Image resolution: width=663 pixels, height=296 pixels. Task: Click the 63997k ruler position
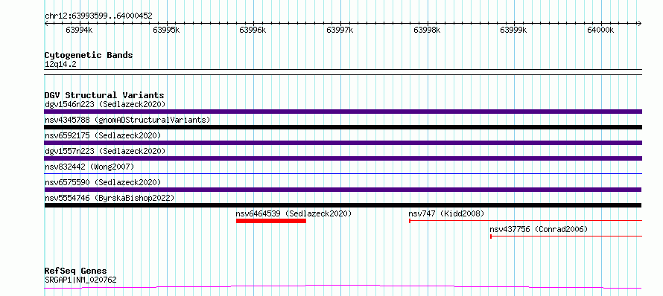pos(340,30)
